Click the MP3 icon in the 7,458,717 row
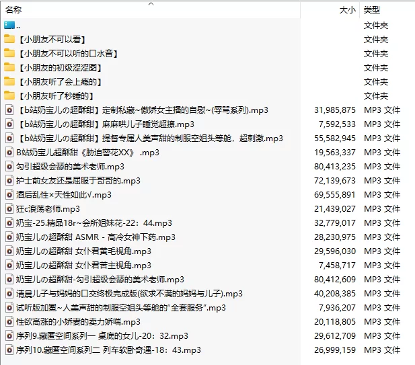 9,266
